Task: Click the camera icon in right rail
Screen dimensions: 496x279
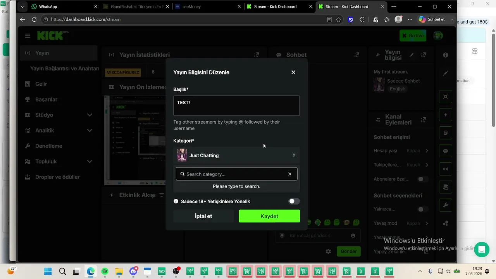Action: click(x=446, y=187)
